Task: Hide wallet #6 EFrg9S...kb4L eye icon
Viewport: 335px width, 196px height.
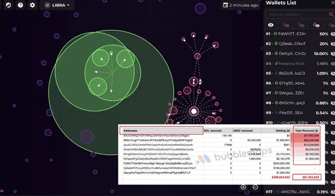Action: pyautogui.click(x=333, y=83)
